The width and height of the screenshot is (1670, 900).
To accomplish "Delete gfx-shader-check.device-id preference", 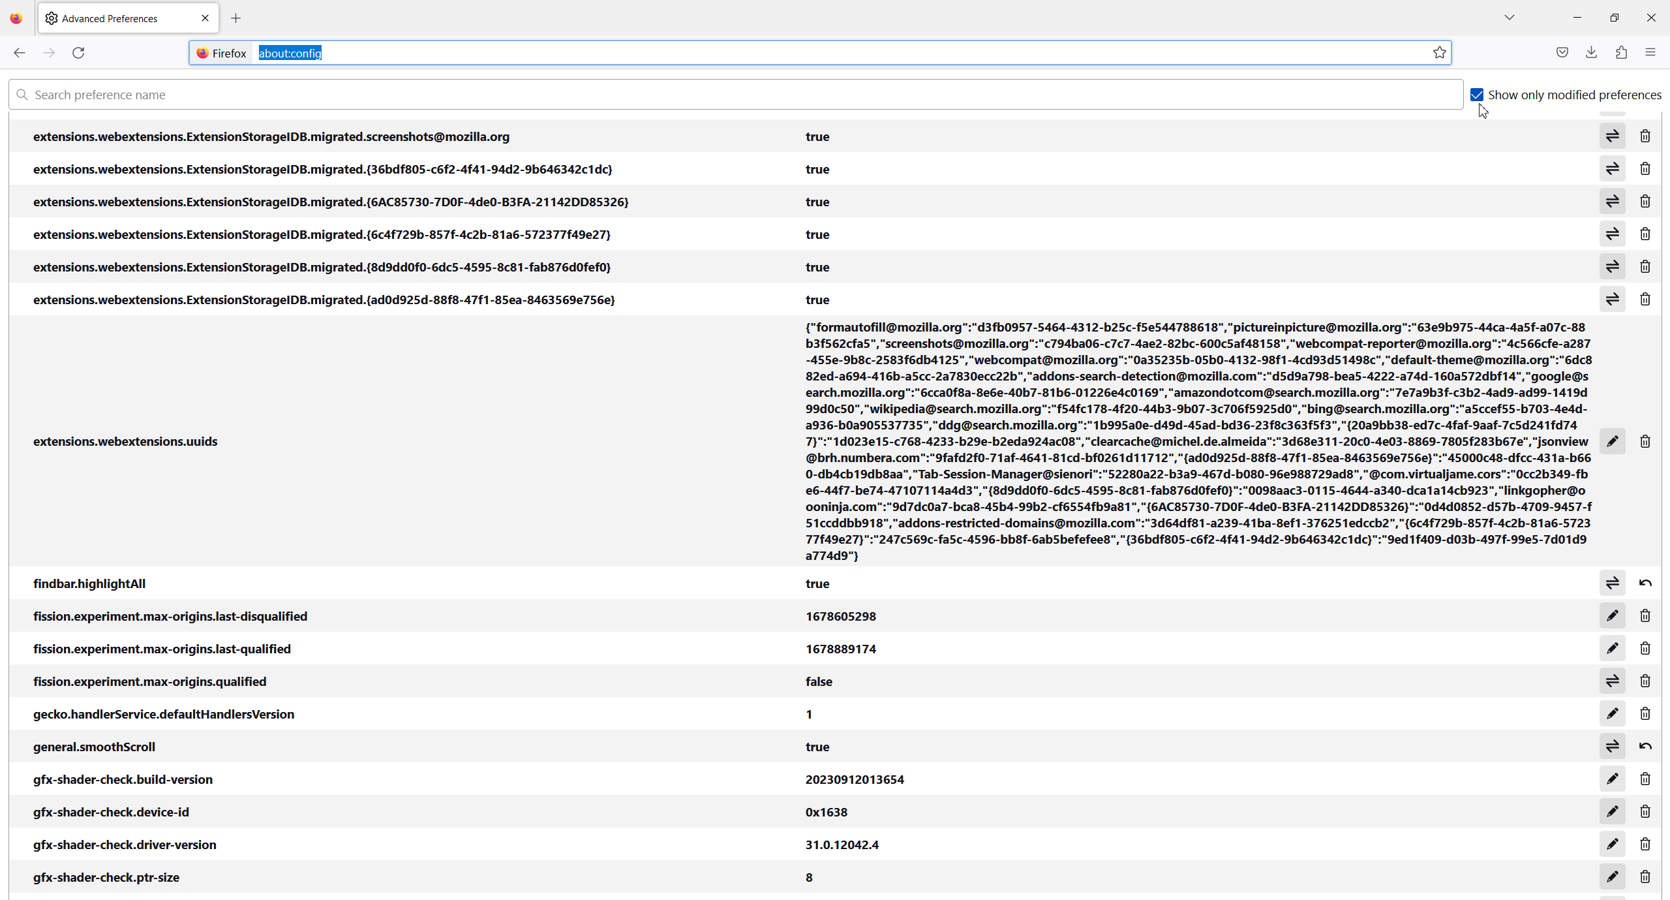I will pyautogui.click(x=1645, y=811).
